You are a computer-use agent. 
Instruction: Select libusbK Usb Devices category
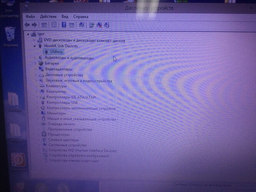pyautogui.click(x=61, y=46)
